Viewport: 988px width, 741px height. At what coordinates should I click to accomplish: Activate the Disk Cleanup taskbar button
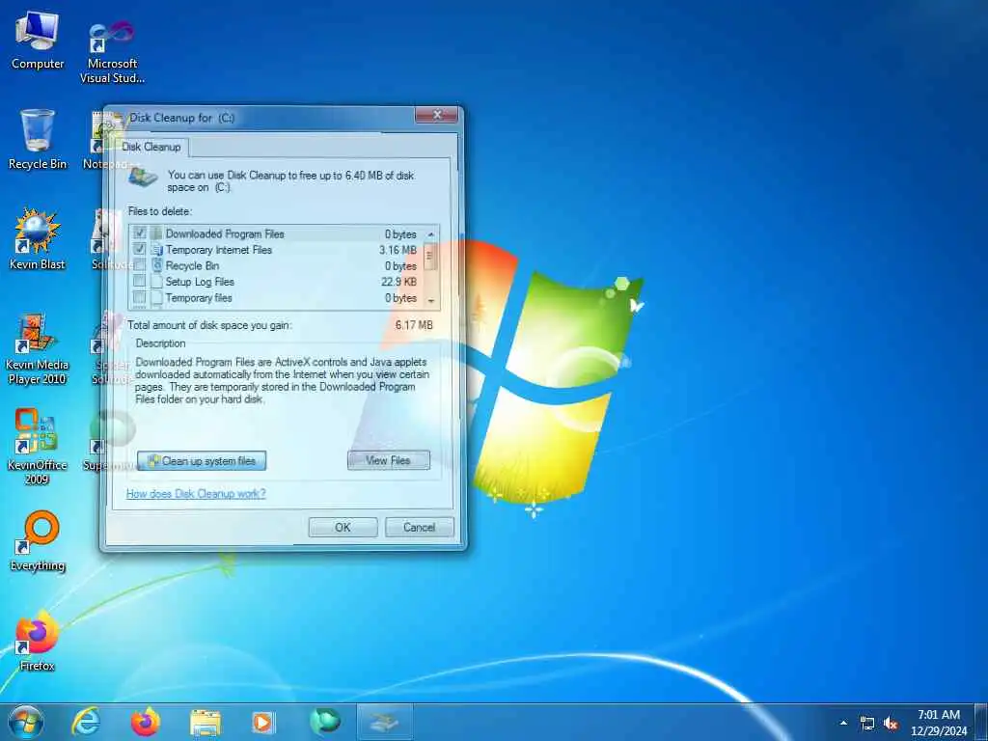(385, 722)
